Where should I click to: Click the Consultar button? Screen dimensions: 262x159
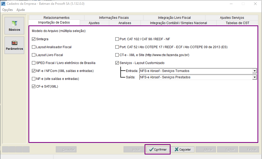66,149
